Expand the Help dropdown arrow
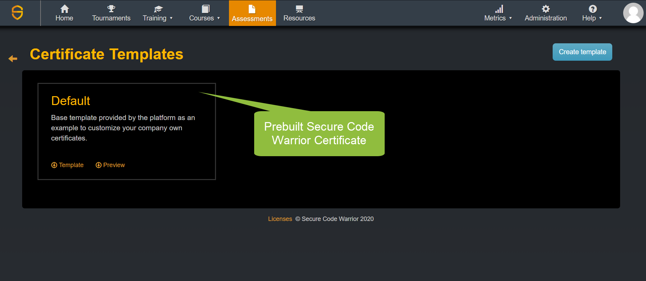The height and width of the screenshot is (281, 646). pos(600,18)
